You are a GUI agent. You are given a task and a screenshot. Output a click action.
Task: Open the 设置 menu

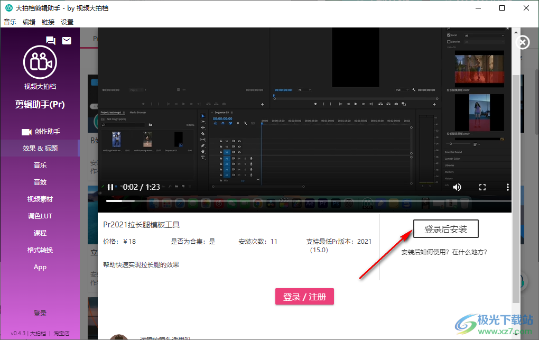point(67,22)
